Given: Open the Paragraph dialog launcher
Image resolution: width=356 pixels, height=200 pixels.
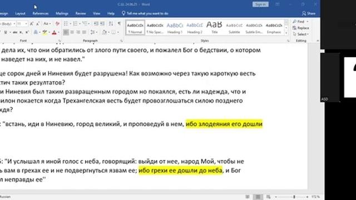Looking at the screenshot, I should click(121, 41).
